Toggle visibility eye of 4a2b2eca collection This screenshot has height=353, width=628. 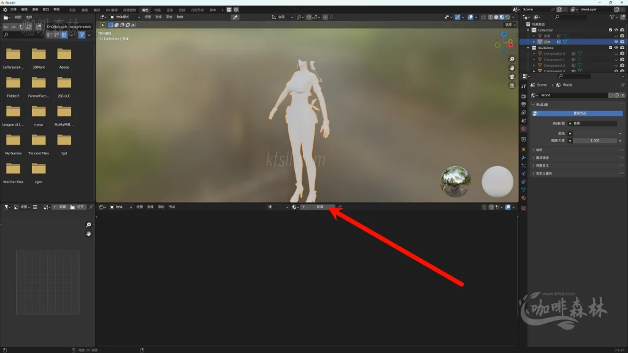[616, 48]
